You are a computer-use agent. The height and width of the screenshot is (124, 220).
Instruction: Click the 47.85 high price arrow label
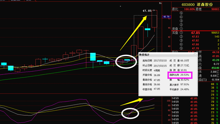pyautogui.click(x=148, y=11)
